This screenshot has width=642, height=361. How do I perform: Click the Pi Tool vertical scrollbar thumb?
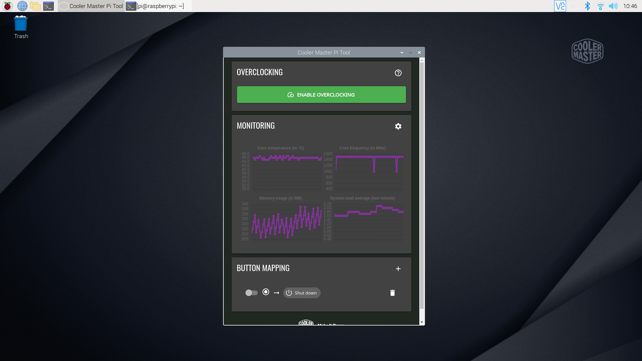pos(422,186)
